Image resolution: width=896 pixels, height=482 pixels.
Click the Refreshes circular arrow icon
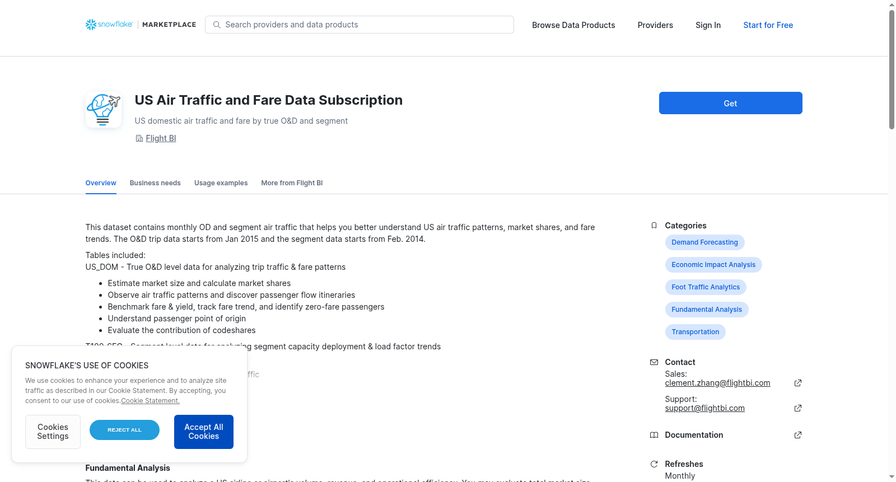click(654, 464)
